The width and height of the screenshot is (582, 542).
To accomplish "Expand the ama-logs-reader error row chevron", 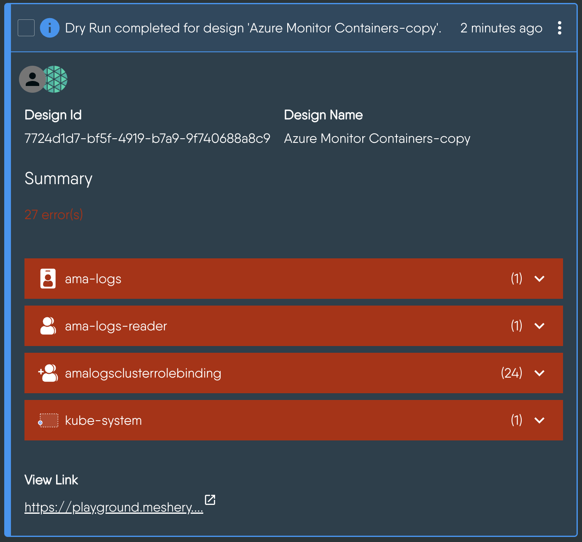I will [x=539, y=326].
